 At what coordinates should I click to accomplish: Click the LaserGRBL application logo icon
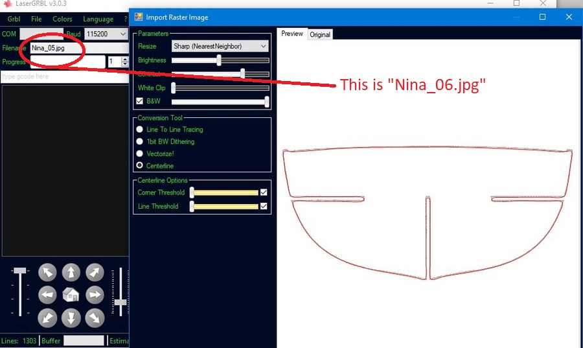point(7,3)
